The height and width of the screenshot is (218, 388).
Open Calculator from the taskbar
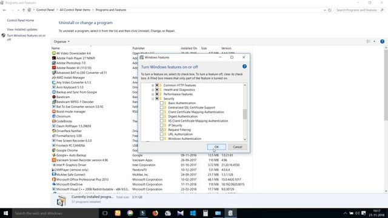tap(206, 213)
